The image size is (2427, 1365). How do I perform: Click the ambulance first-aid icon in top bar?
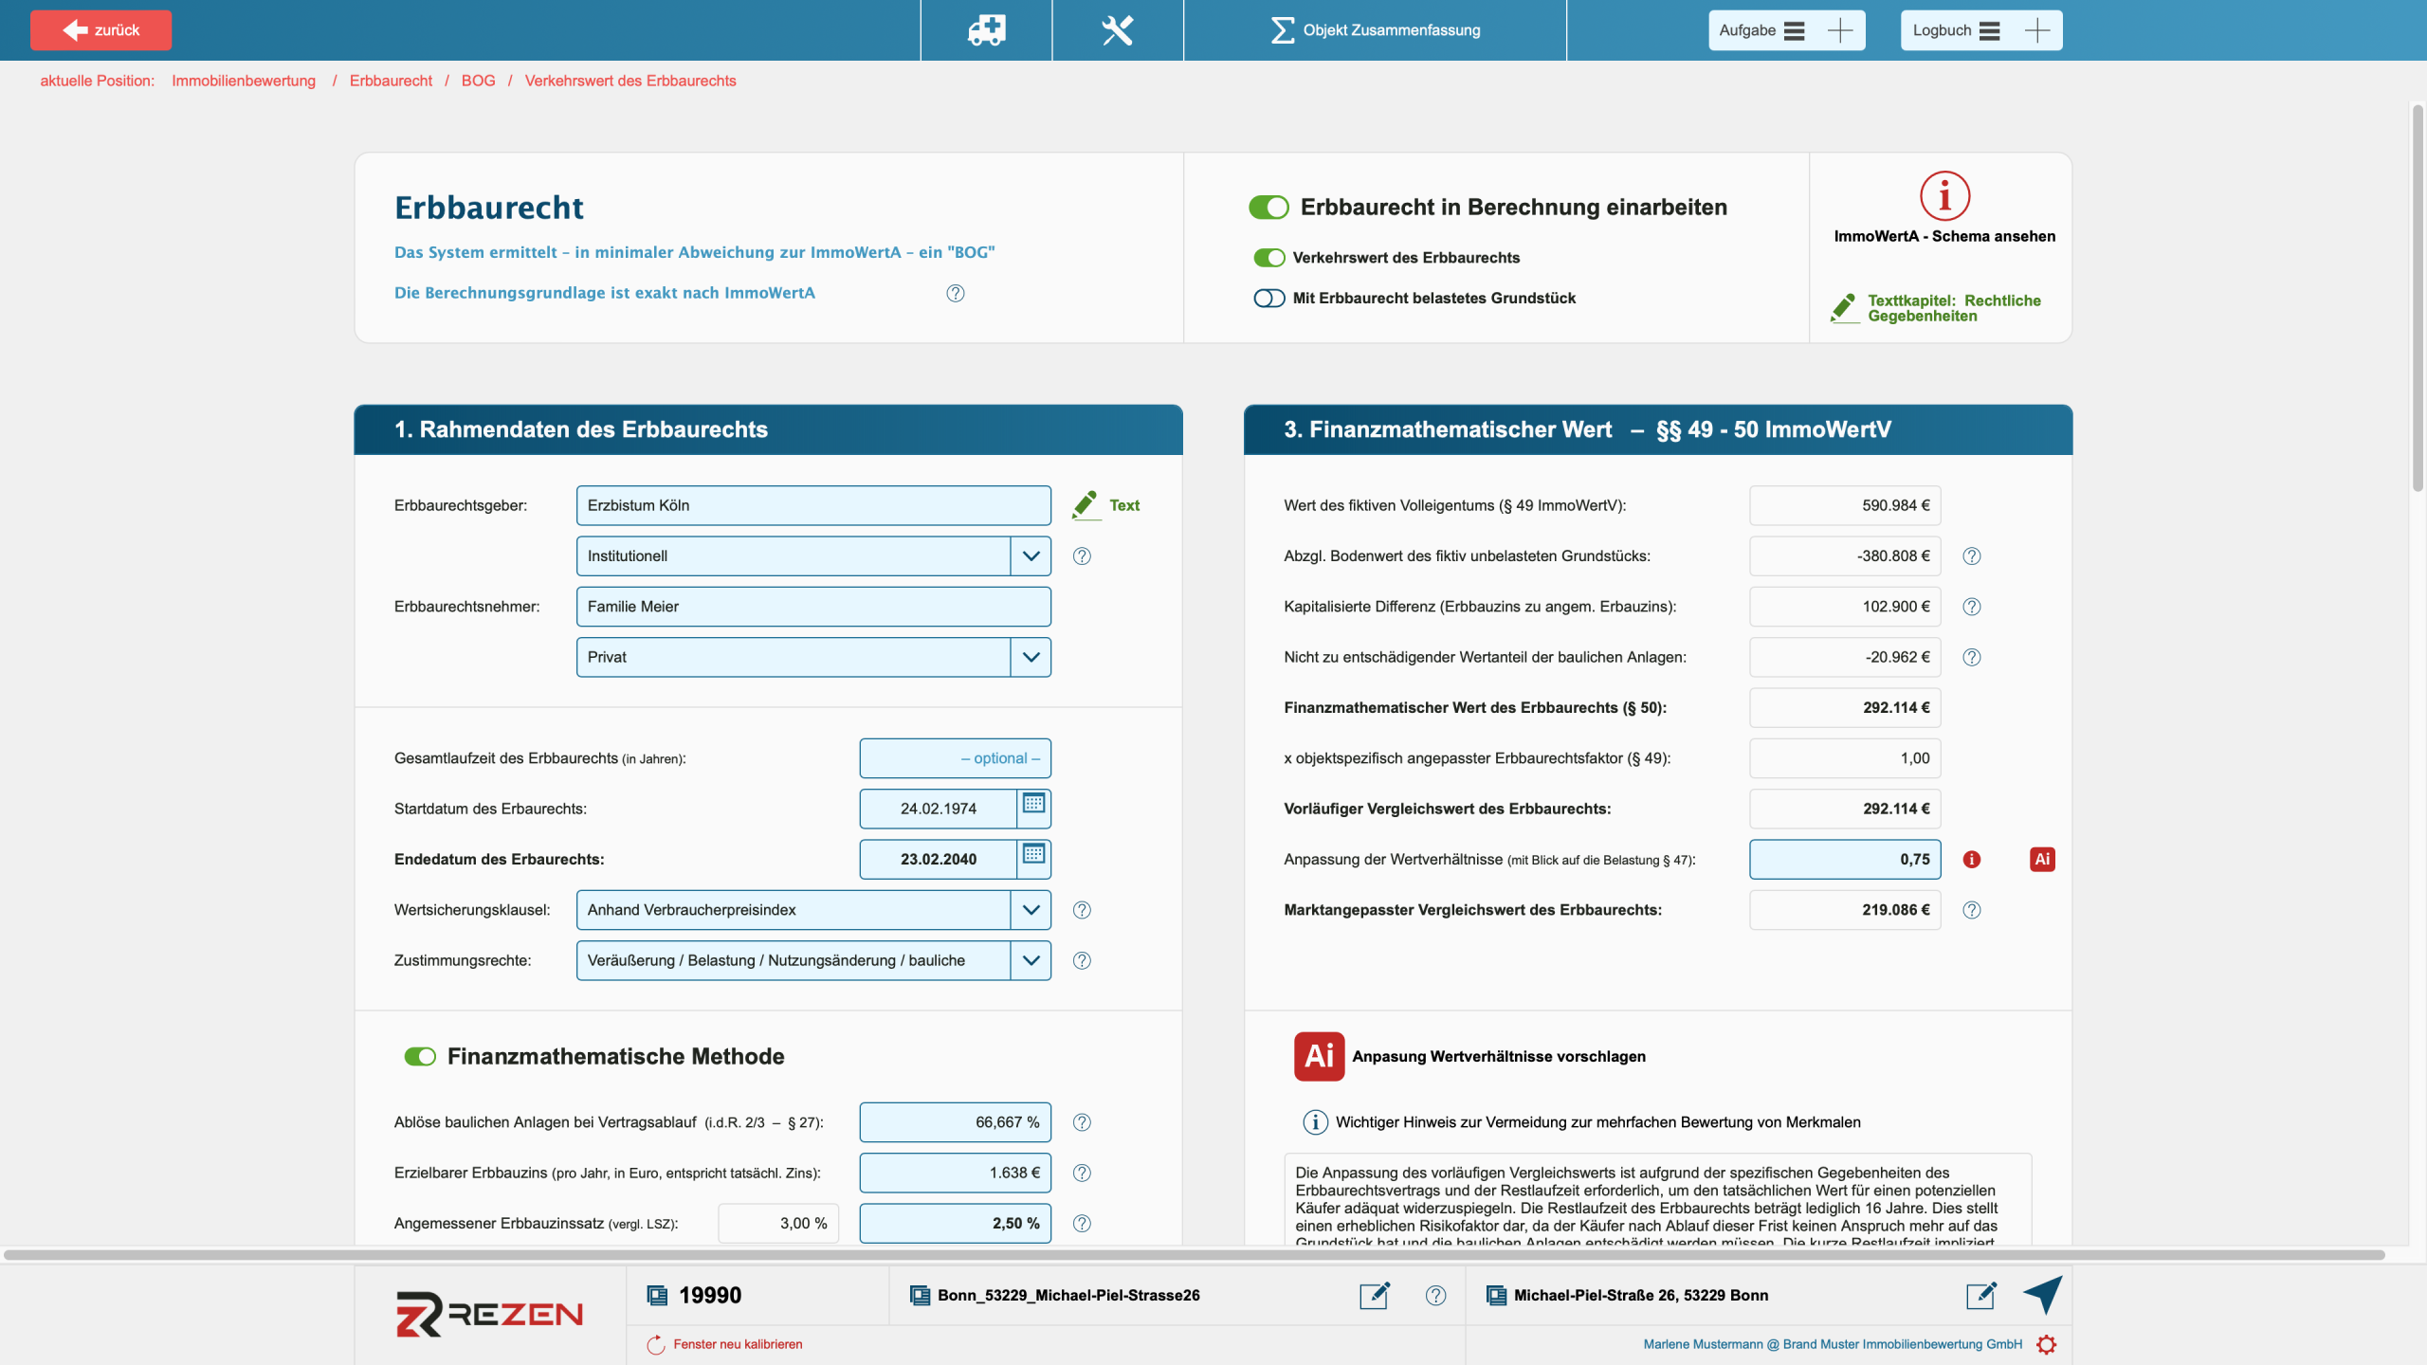point(986,30)
